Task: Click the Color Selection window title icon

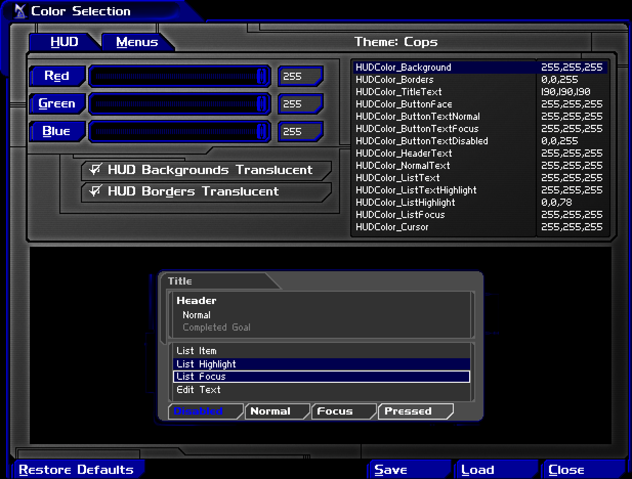Action: 20,11
